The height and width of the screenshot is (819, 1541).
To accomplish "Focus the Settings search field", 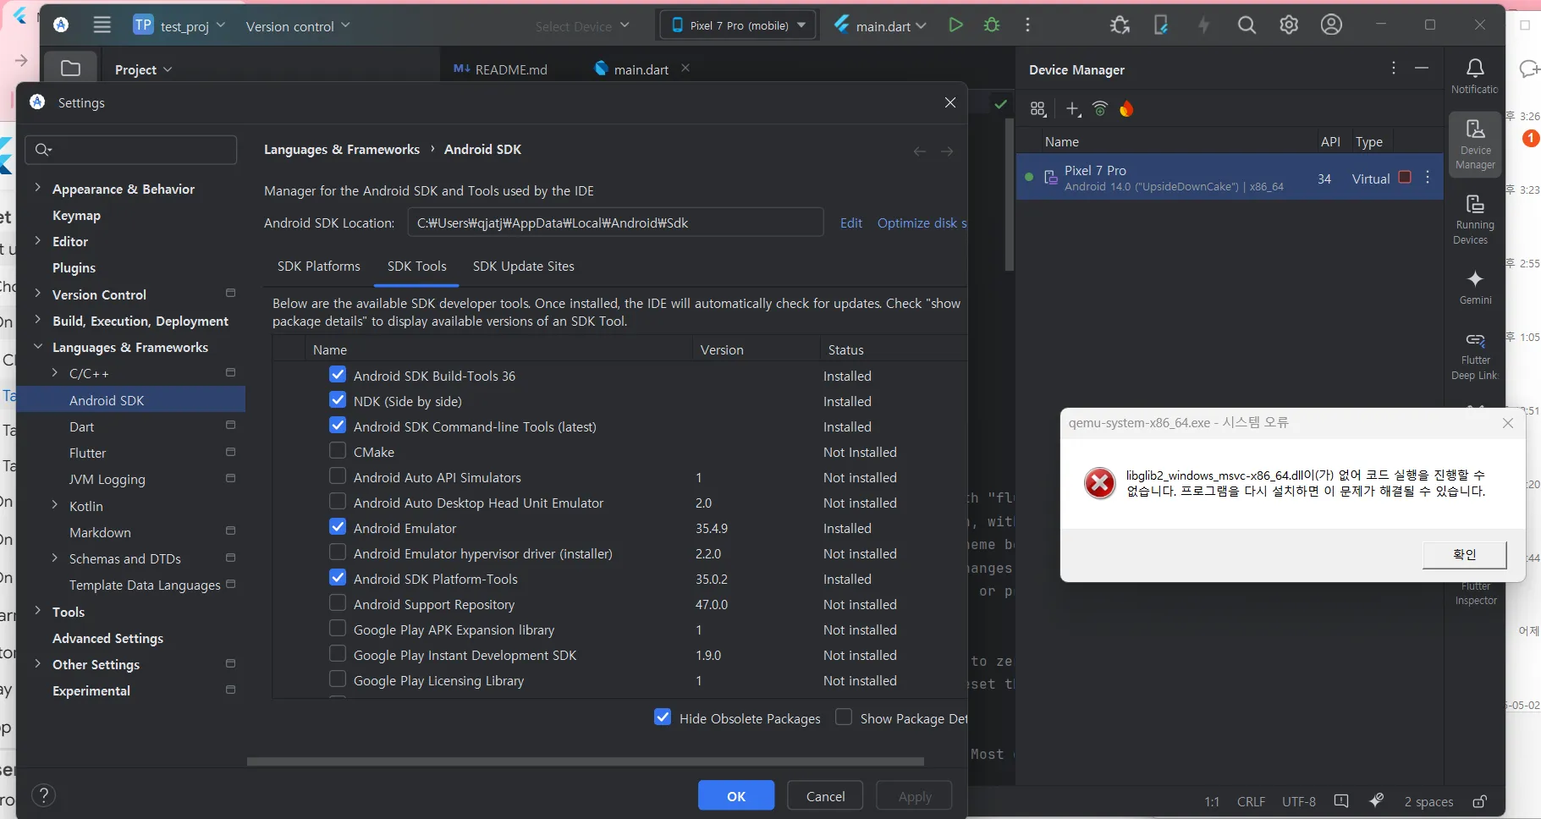I will (131, 150).
